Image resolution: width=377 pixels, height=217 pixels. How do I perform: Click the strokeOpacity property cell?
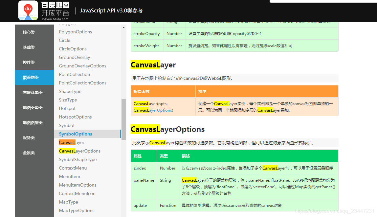[147, 33]
